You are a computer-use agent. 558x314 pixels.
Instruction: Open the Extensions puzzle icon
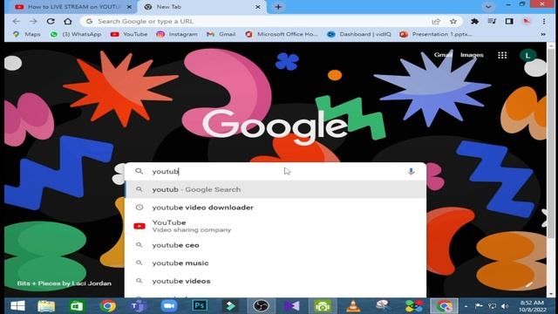474,21
